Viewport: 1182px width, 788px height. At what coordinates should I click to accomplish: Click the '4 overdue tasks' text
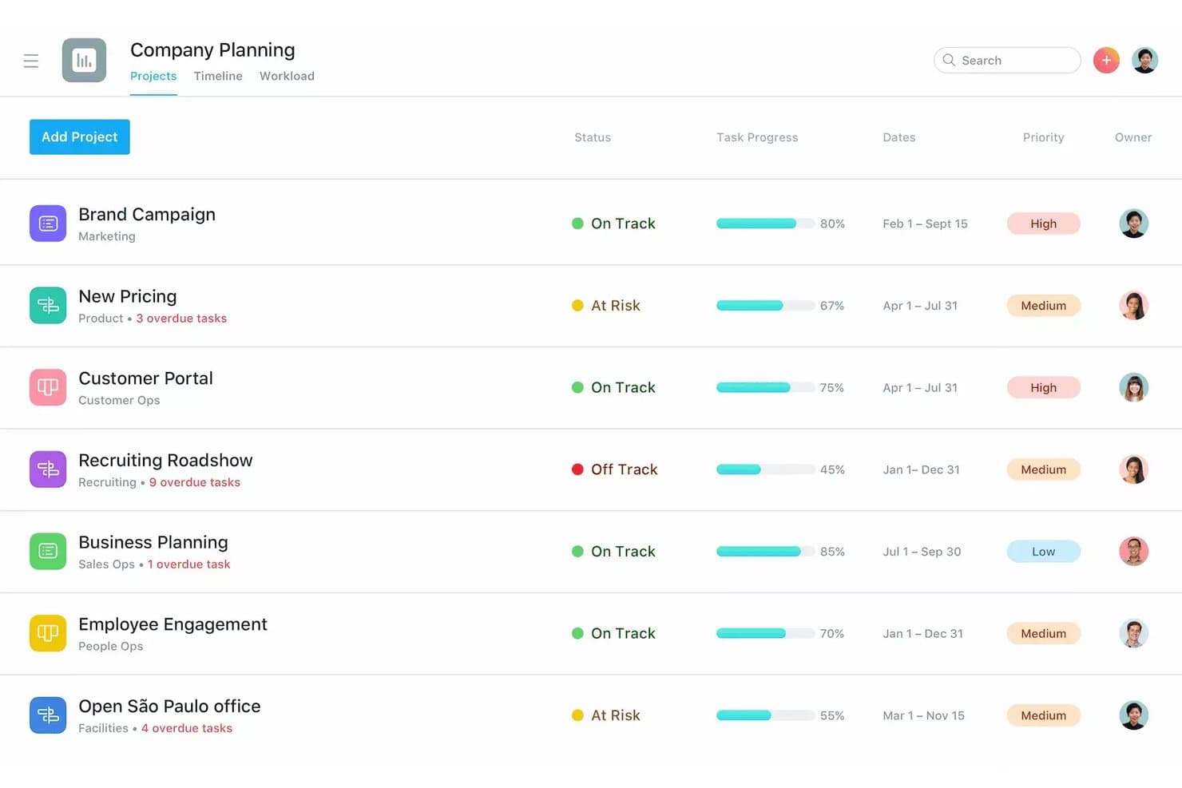pyautogui.click(x=187, y=728)
